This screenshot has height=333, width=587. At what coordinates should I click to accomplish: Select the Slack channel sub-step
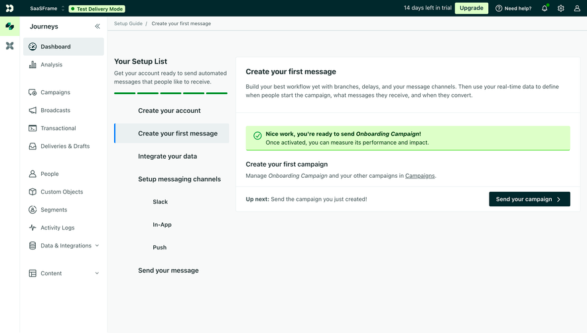tap(161, 202)
